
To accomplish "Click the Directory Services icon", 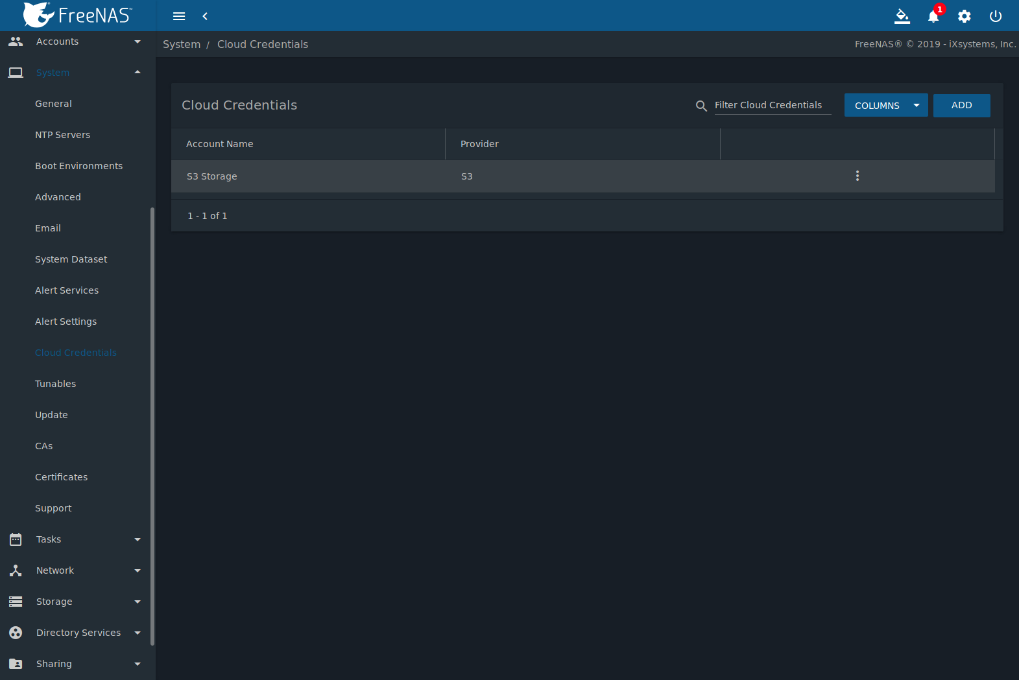I will 16,633.
